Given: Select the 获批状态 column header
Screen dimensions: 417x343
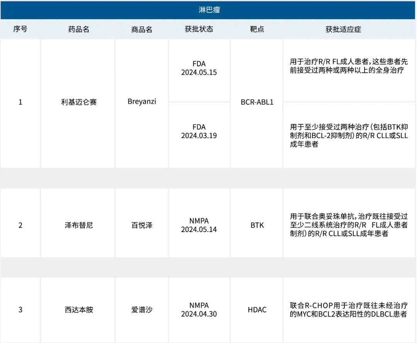Looking at the screenshot, I should 199,29.
